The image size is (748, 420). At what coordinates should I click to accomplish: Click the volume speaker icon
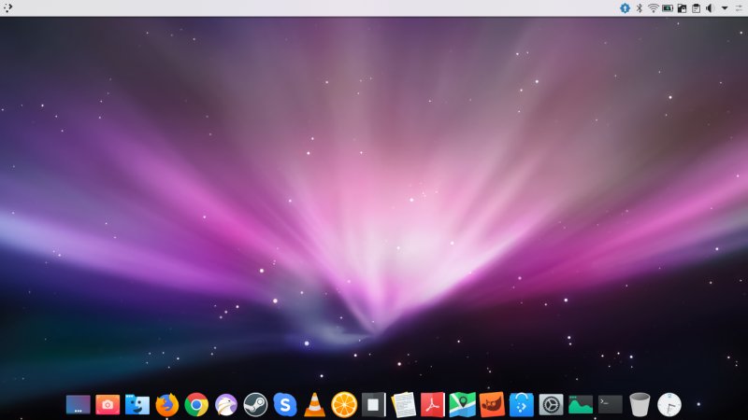click(709, 7)
